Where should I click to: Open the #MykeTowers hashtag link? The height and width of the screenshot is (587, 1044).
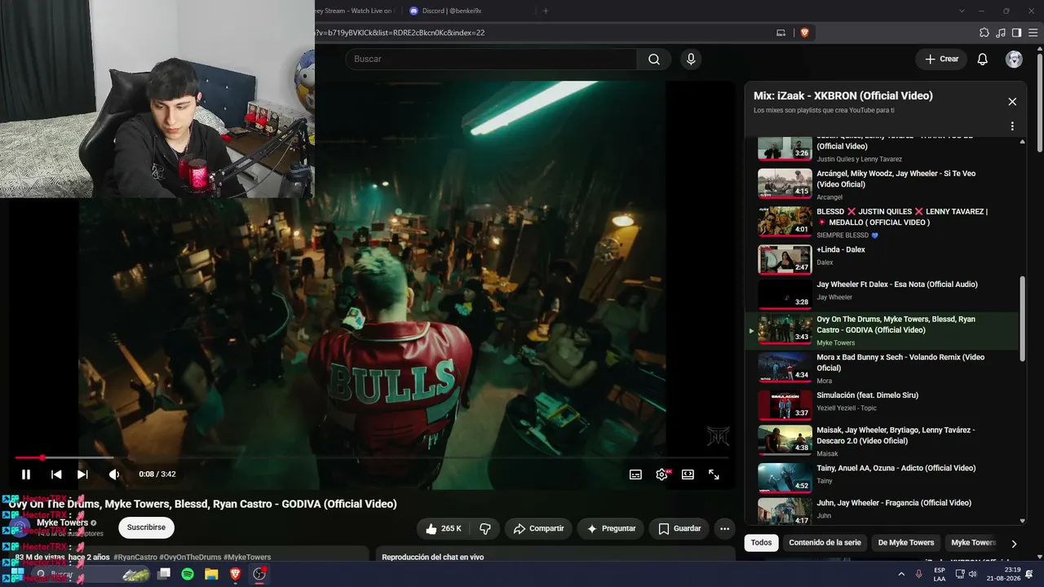247,558
